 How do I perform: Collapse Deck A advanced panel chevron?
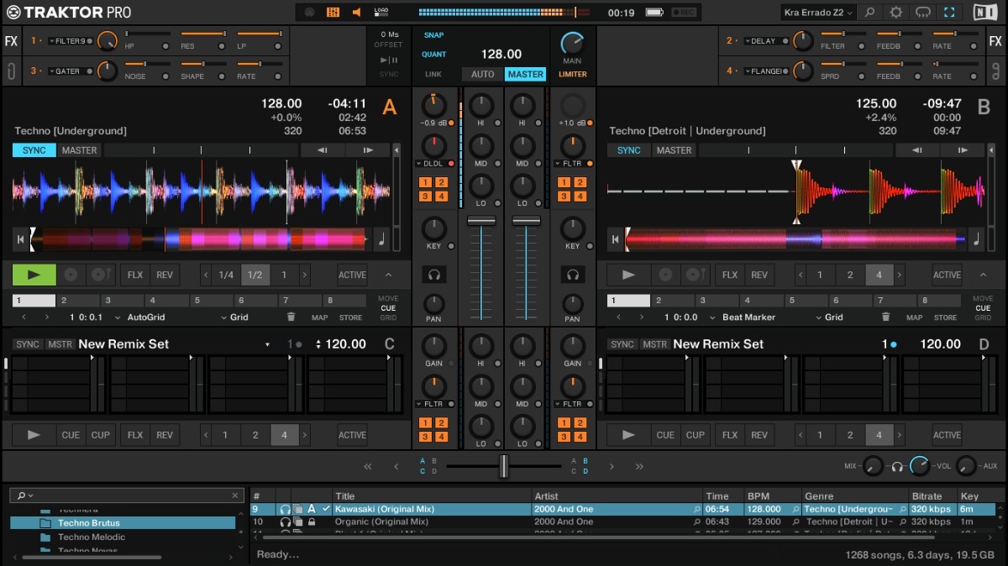point(388,275)
